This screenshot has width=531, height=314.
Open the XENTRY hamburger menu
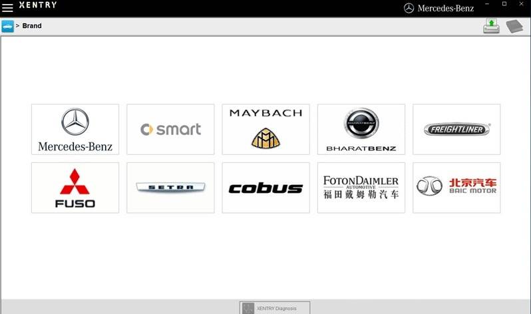[x=7, y=7]
